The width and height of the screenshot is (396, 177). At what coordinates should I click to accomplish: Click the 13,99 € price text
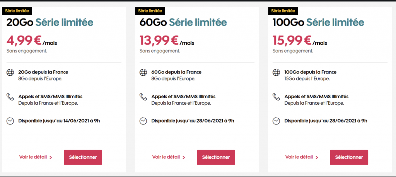point(159,41)
